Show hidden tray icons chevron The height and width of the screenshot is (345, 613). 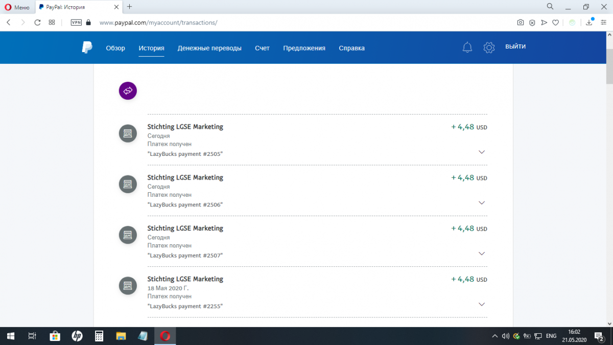(494, 336)
